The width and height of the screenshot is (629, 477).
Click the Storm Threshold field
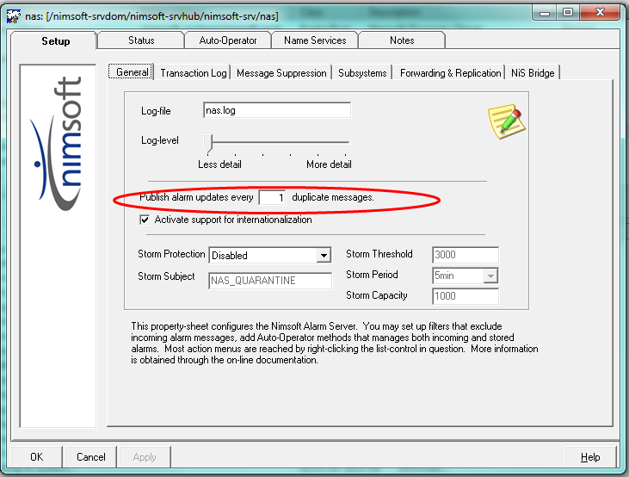[466, 255]
